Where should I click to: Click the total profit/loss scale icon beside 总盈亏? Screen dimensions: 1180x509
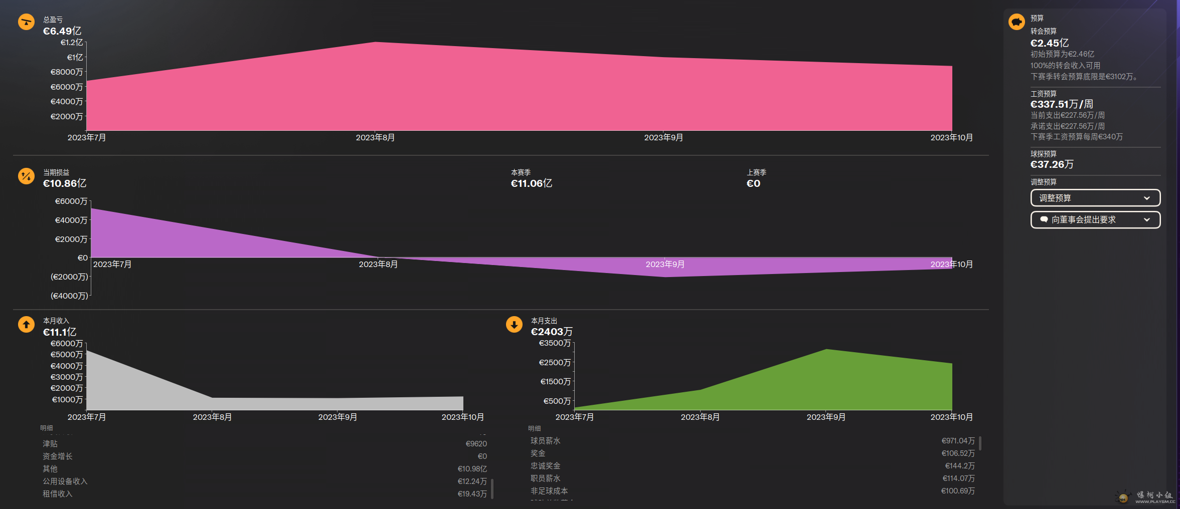[26, 22]
